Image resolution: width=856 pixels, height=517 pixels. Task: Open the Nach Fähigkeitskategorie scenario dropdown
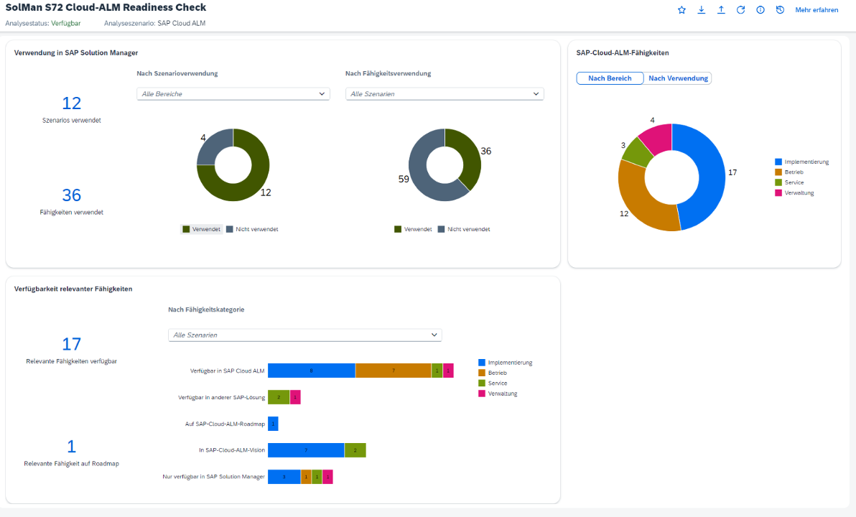304,335
